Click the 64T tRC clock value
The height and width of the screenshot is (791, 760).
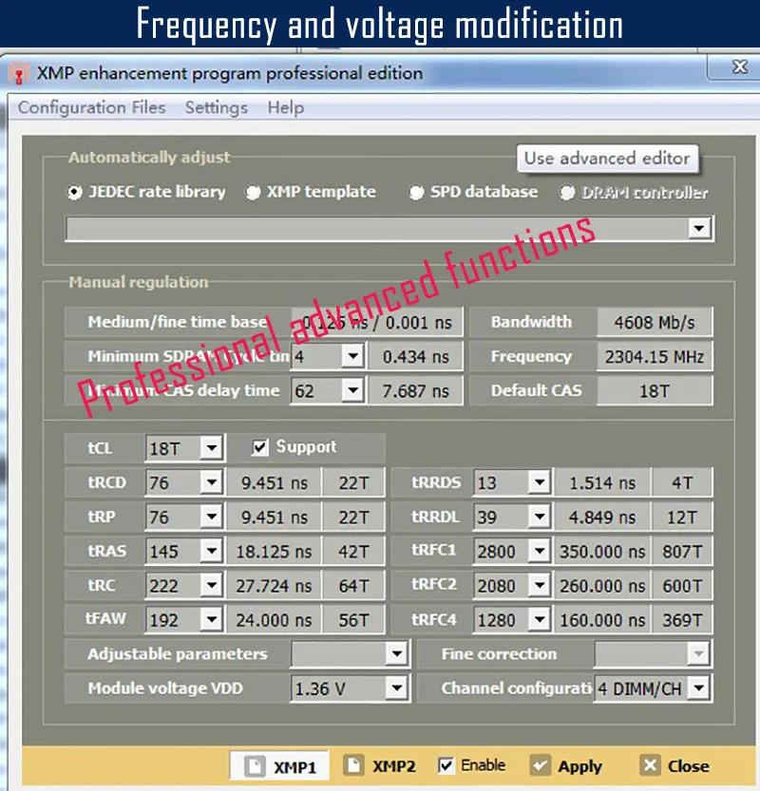coord(353,586)
